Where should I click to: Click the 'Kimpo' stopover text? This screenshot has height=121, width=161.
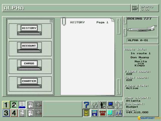(x=140, y=66)
